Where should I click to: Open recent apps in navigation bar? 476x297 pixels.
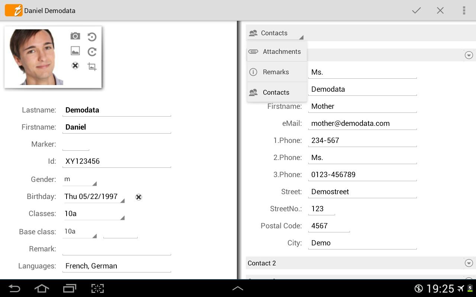(70, 288)
